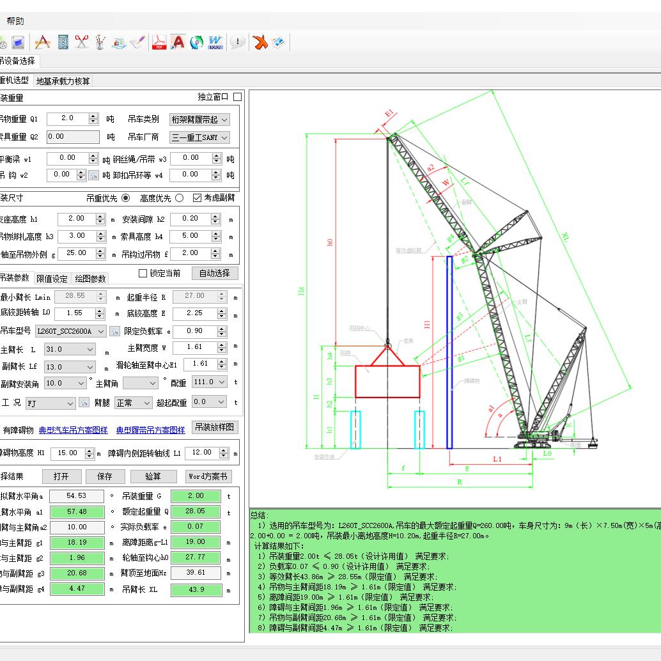Uncheck the 考虑副臂 checkbox
The image size is (661, 661).
click(x=197, y=198)
